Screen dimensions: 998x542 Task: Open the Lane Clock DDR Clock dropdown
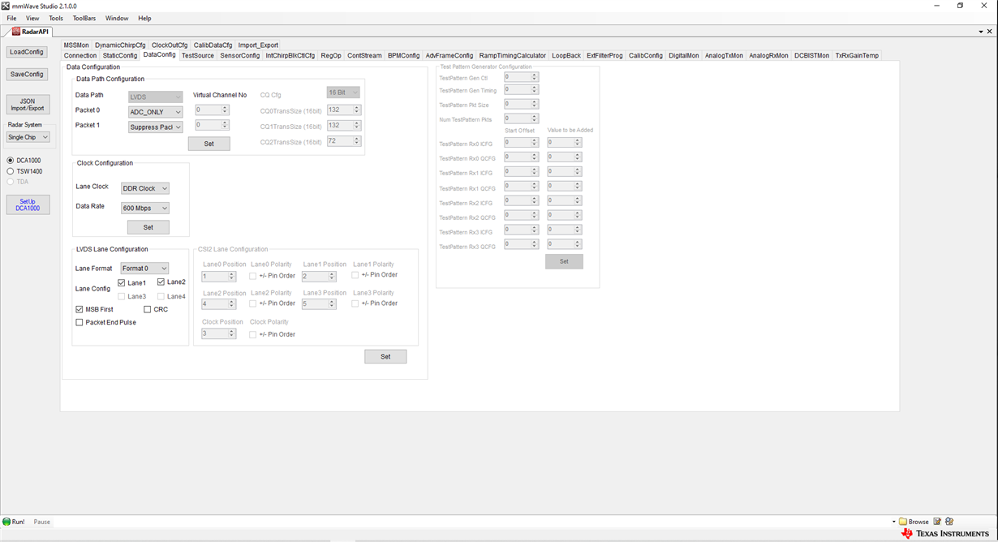(x=145, y=188)
